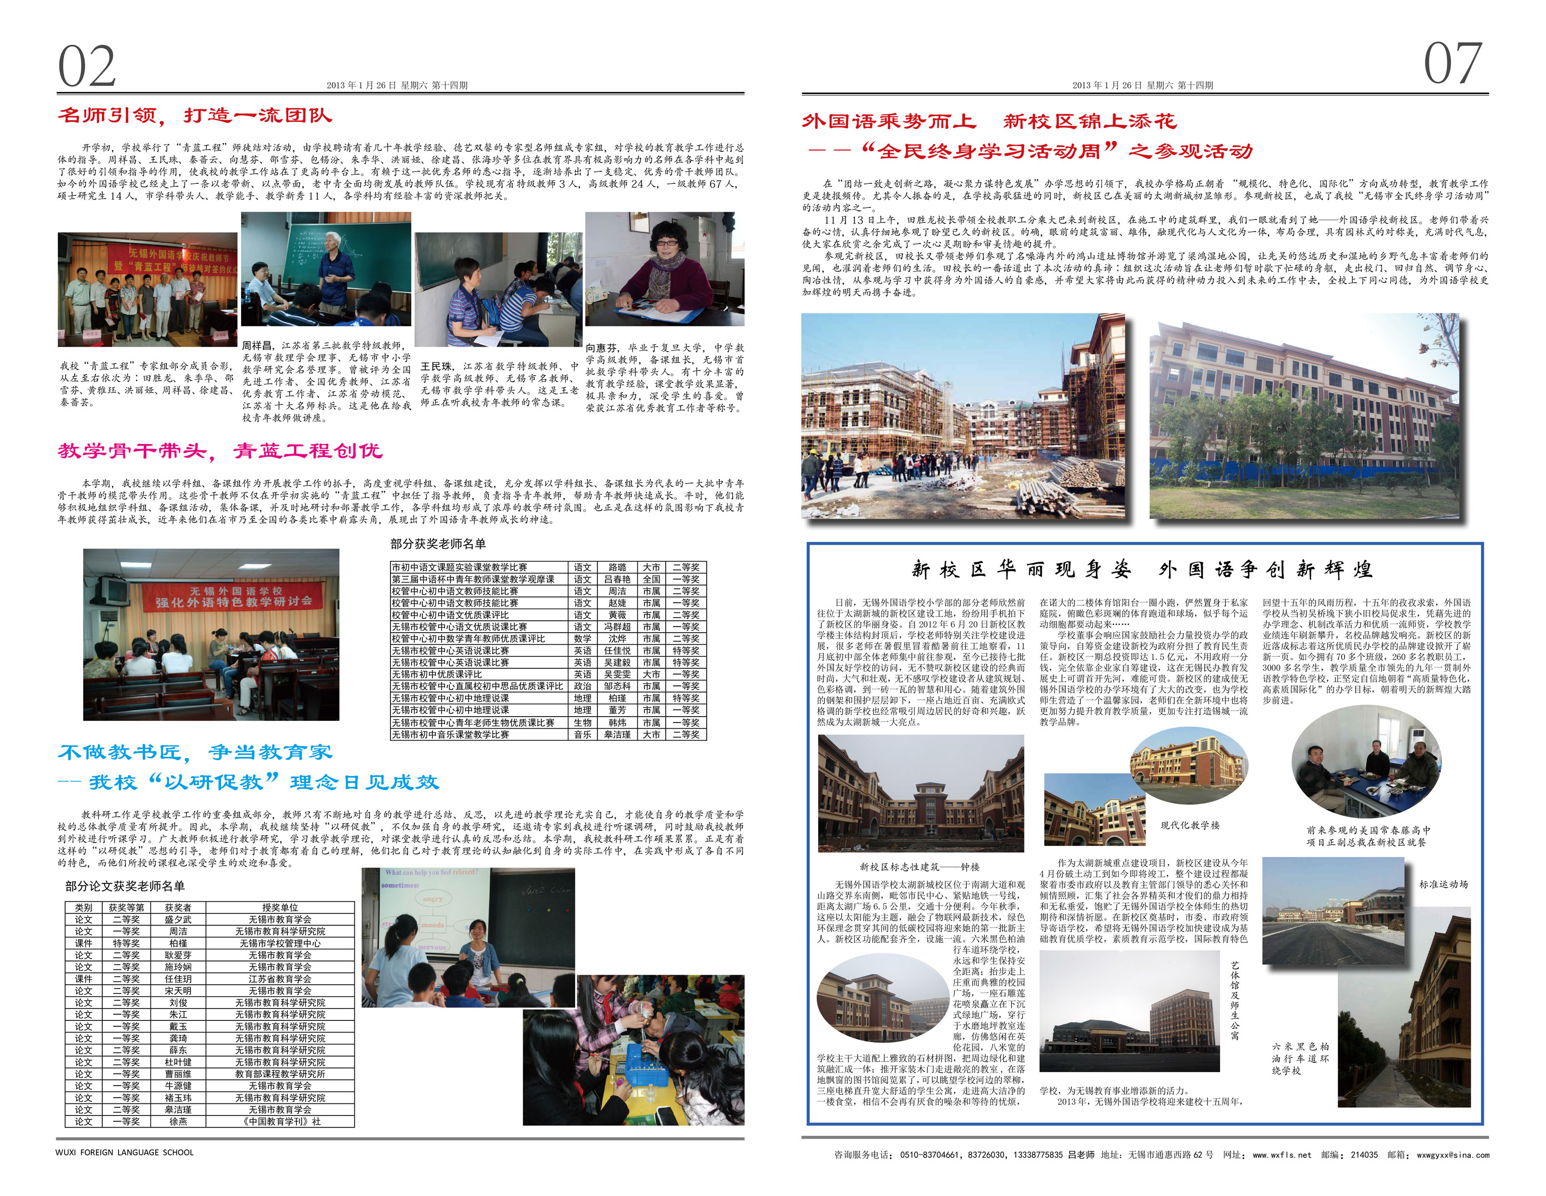This screenshot has width=1546, height=1196.
Task: Click the name "杜叶健" in the paper awards table
Action: point(178,1062)
